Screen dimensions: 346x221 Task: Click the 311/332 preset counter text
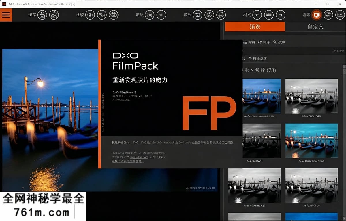coord(339,51)
